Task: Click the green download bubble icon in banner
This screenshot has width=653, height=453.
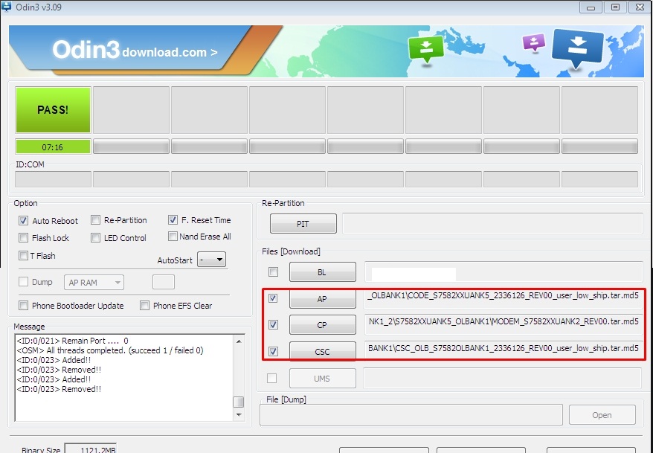Action: (425, 49)
